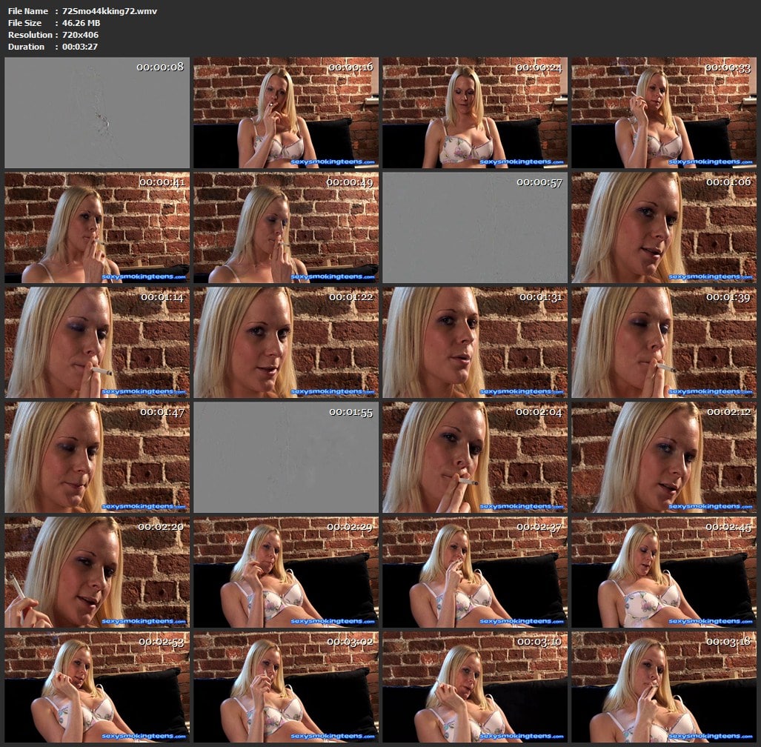The image size is (761, 747).
Task: Open the 00:00:41 frame thumbnail
Action: click(97, 228)
